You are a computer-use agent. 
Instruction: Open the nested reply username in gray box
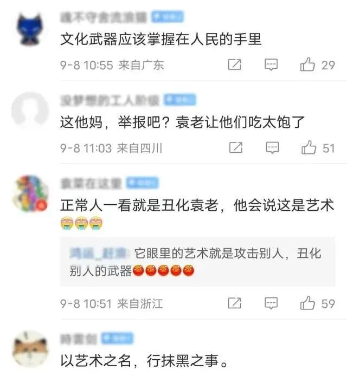99,254
